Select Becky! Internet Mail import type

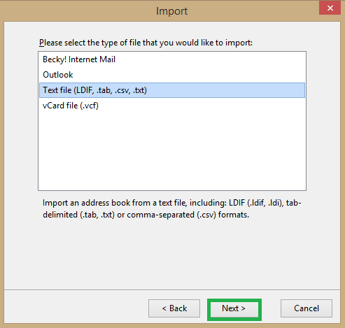172,59
